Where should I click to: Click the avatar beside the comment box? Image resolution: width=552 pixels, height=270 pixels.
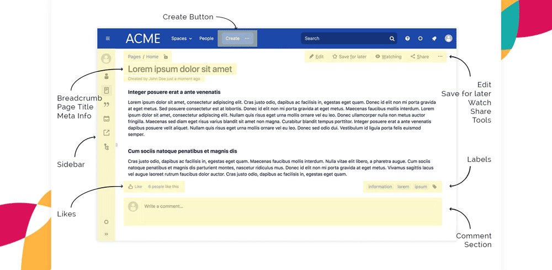click(133, 207)
